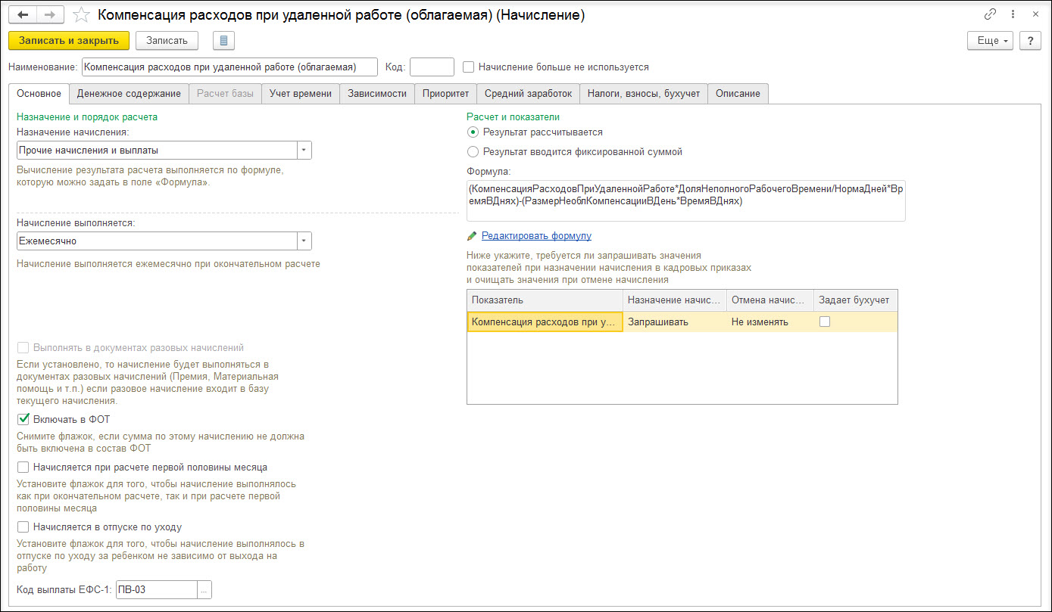Open the Описание tab

738,94
